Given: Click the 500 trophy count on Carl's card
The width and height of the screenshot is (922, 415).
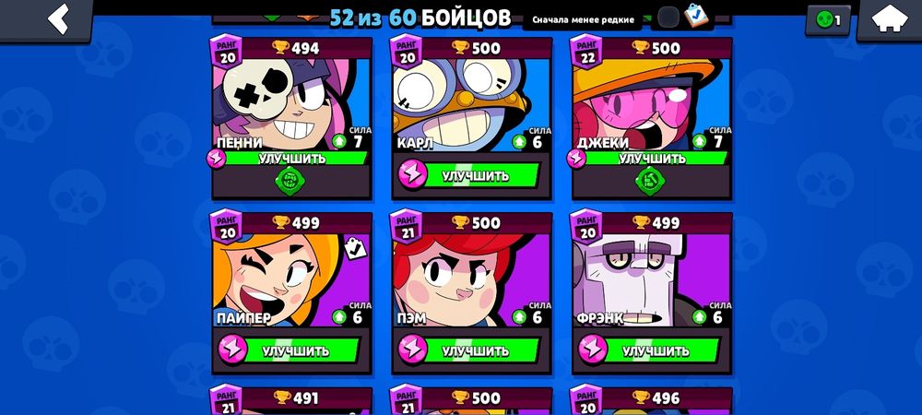Looking at the screenshot, I should point(477,48).
